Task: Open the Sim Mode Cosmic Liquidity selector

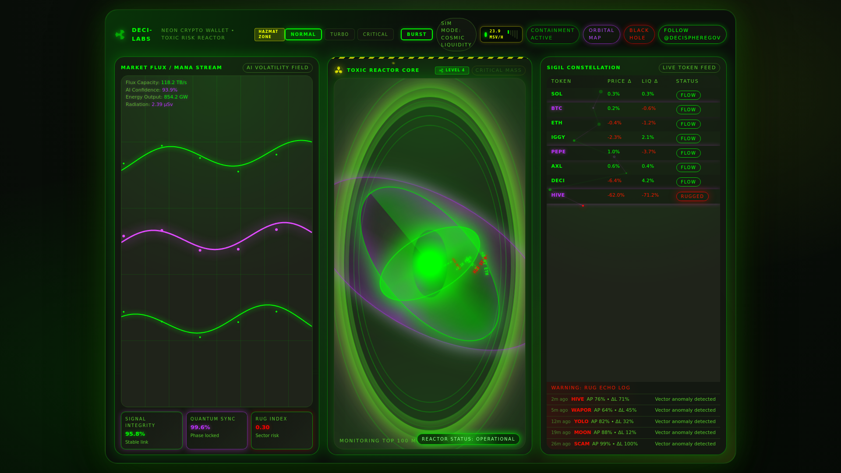Action: (x=456, y=35)
